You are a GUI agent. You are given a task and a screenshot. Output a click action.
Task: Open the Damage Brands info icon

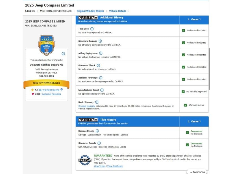[x=97, y=131]
